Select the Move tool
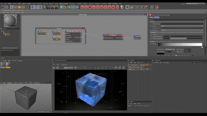The image size is (207, 116). click(x=16, y=7)
